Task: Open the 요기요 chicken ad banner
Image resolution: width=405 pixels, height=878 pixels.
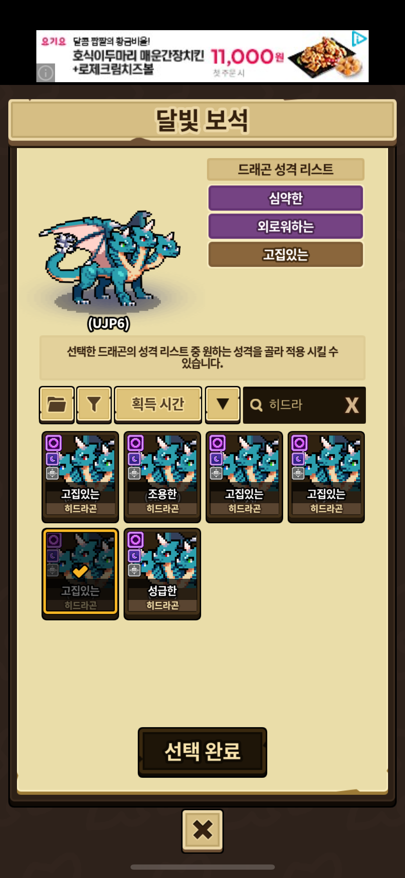Action: (202, 56)
